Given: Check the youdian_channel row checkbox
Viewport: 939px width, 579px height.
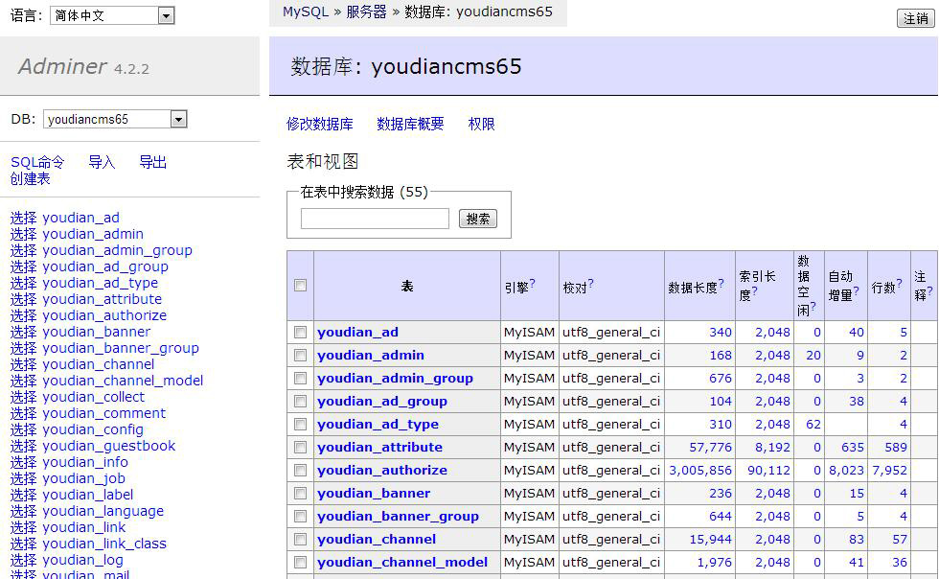Looking at the screenshot, I should [301, 540].
